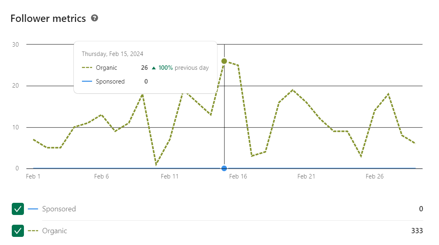
Task: Click the blue Sponsored marker dot on the baseline
Action: (224, 168)
